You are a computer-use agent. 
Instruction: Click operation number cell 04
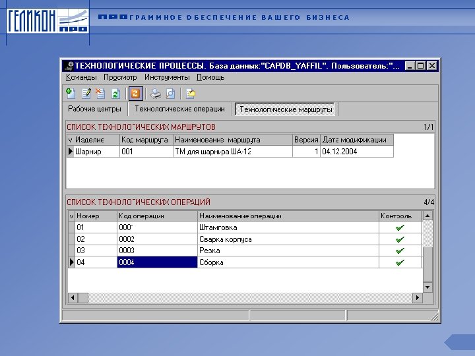point(96,262)
